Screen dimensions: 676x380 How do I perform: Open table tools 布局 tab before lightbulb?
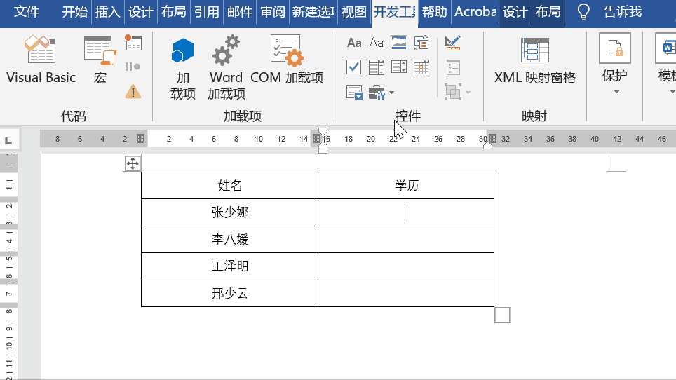click(548, 12)
